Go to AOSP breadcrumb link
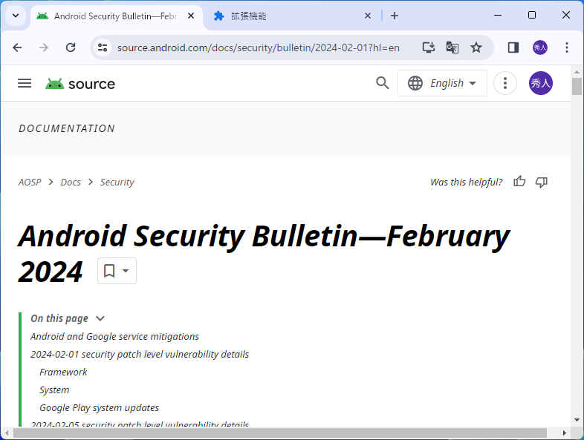Image resolution: width=584 pixels, height=440 pixels. (x=30, y=183)
